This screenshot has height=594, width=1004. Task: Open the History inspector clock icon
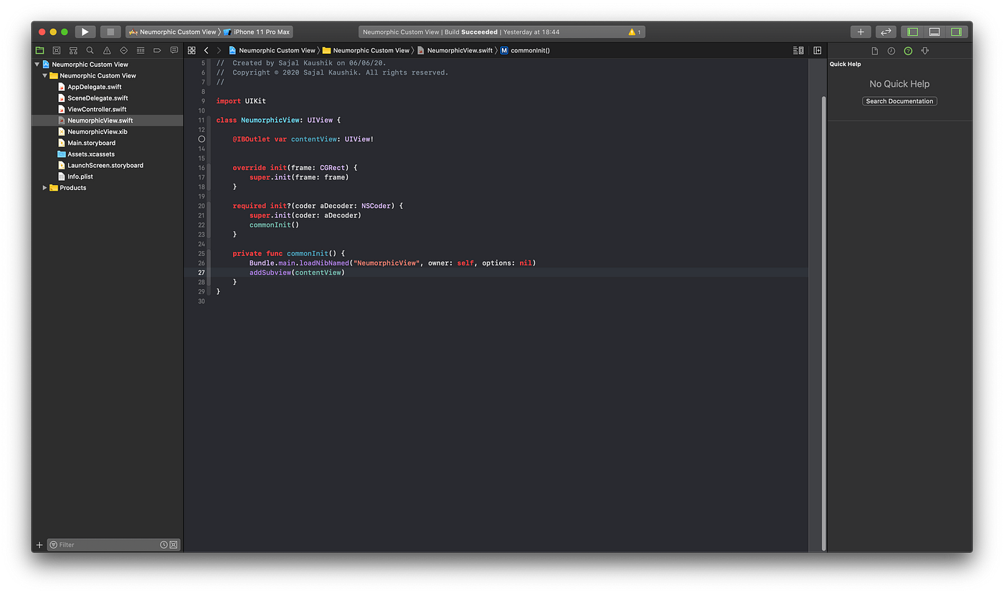[892, 50]
